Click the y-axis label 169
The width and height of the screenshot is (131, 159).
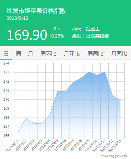(6, 108)
